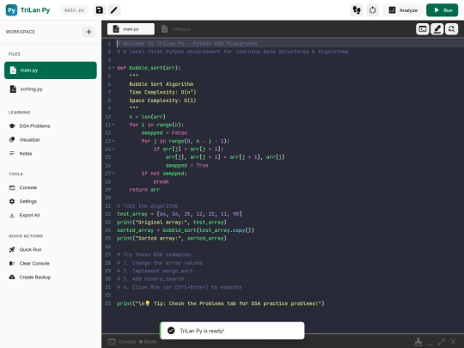
Task: Click the WORKSPACE heading
Action: click(x=21, y=32)
